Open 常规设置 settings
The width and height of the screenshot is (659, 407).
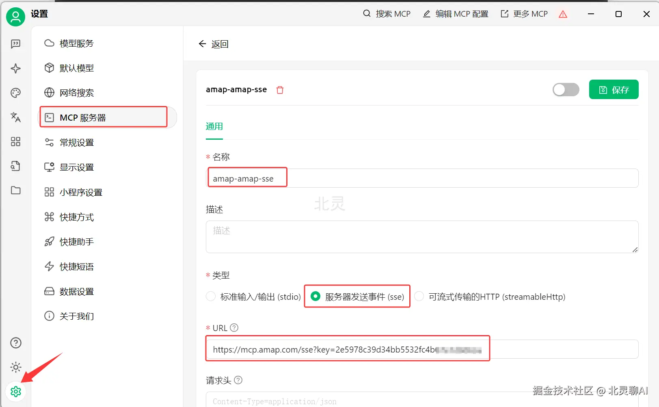108,143
